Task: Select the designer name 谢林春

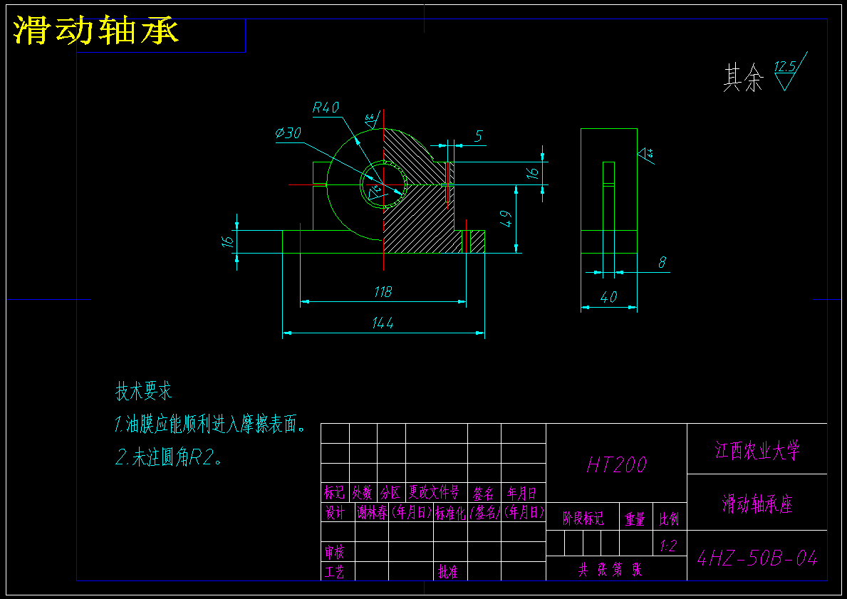Action: click(372, 512)
